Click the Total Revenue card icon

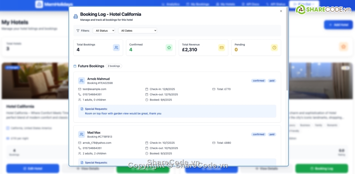click(x=222, y=48)
